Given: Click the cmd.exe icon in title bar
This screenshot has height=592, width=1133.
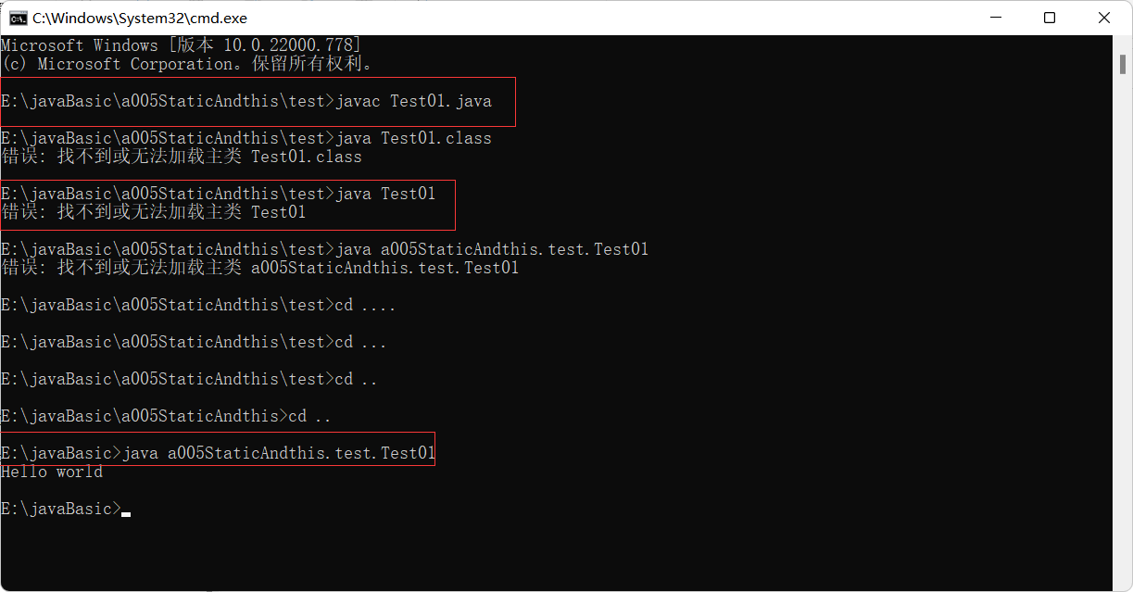Looking at the screenshot, I should [16, 18].
